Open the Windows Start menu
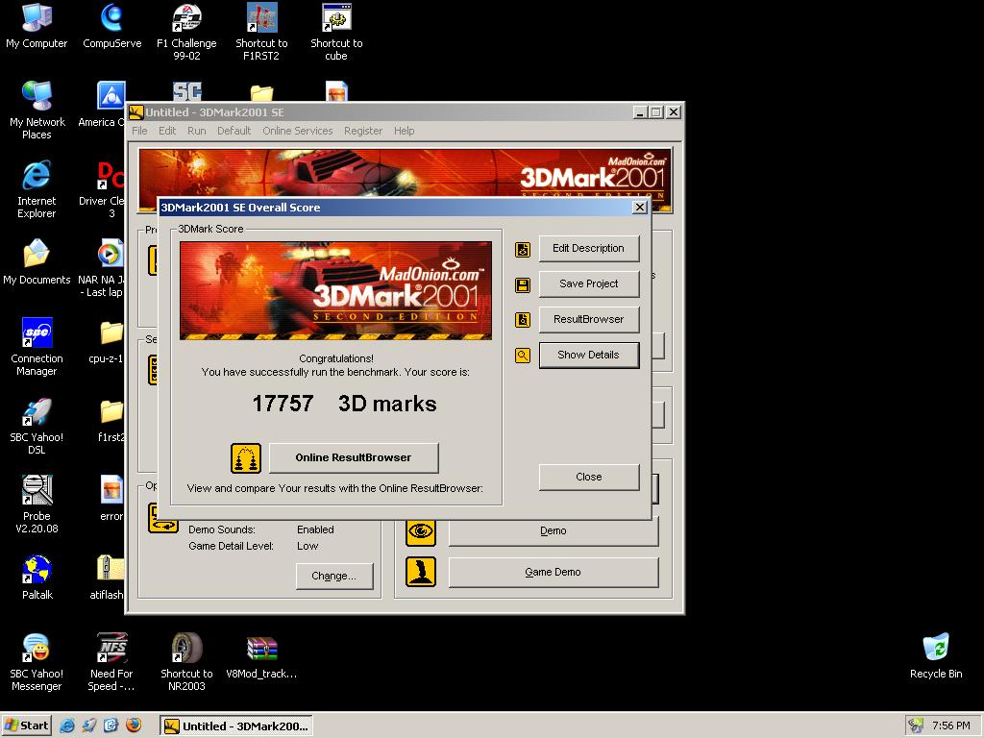This screenshot has height=738, width=984. (27, 726)
